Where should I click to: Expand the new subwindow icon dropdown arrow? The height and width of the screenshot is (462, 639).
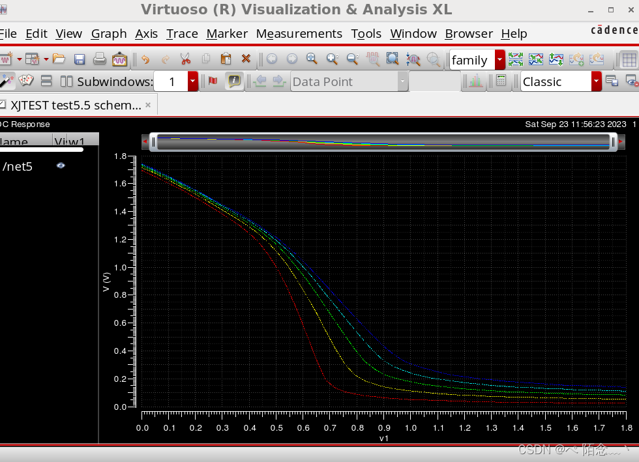(x=46, y=59)
